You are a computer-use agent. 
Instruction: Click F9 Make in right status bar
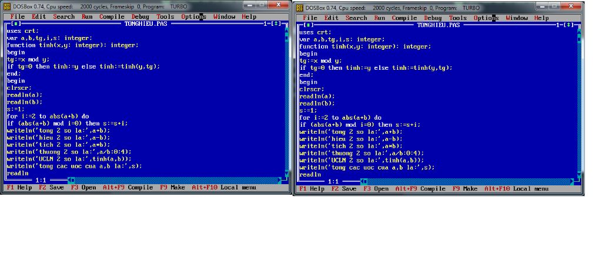465,188
